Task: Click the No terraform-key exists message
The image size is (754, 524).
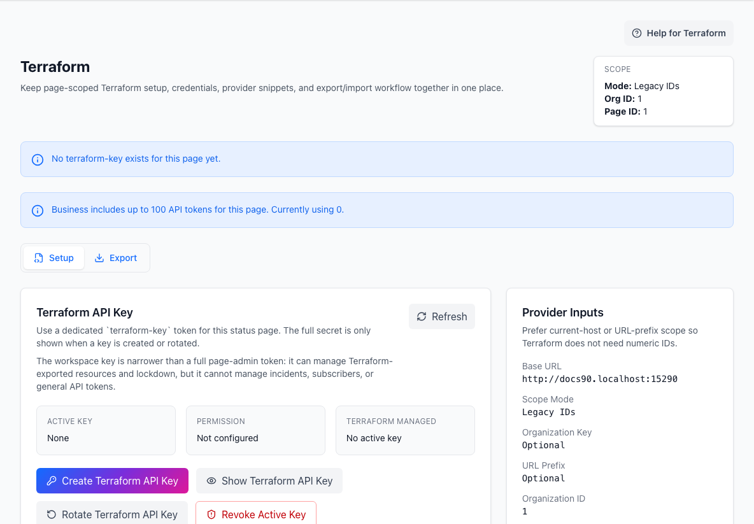Action: (x=136, y=159)
